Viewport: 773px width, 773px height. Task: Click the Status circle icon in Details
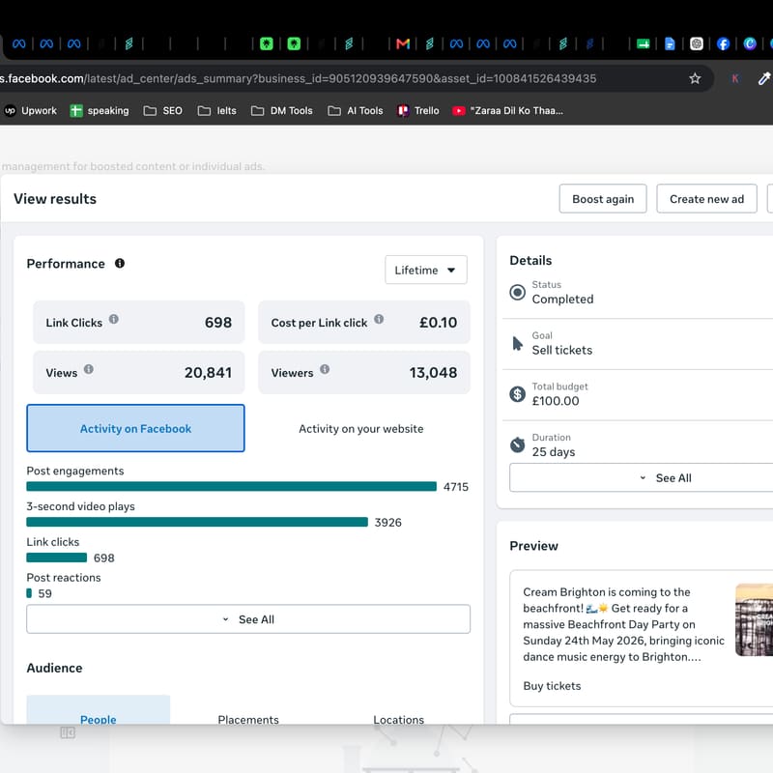(517, 293)
